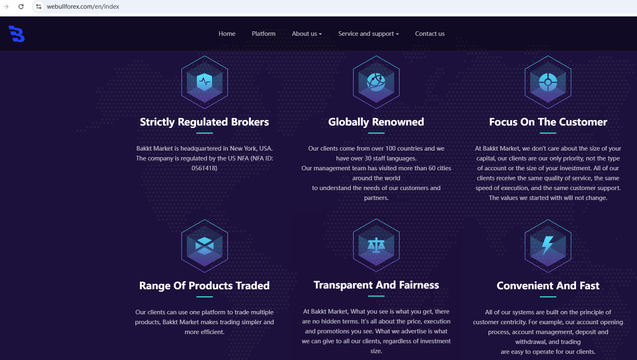The height and width of the screenshot is (360, 637).
Task: Click the Convenient And Fast heading
Action: pos(548,286)
